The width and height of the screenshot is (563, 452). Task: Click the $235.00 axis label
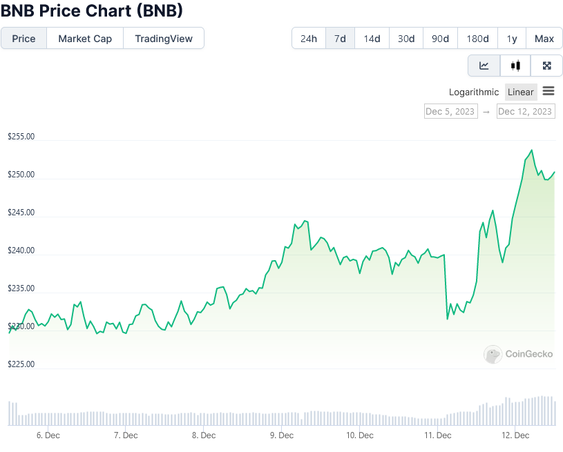21,288
